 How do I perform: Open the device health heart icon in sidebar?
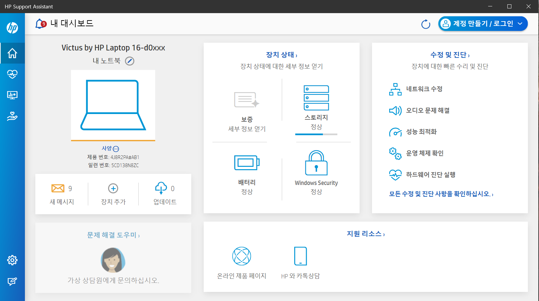pos(12,74)
